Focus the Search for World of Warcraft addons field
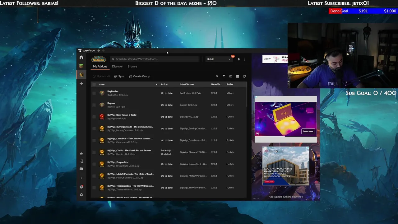 coord(155,59)
